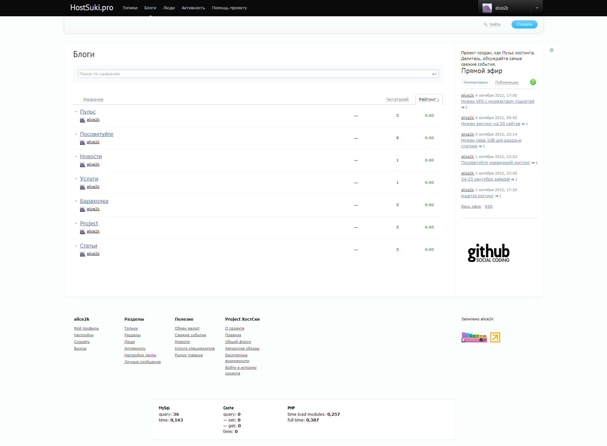
Task: Click avatar icon under the Пульс blog
Action: point(83,120)
